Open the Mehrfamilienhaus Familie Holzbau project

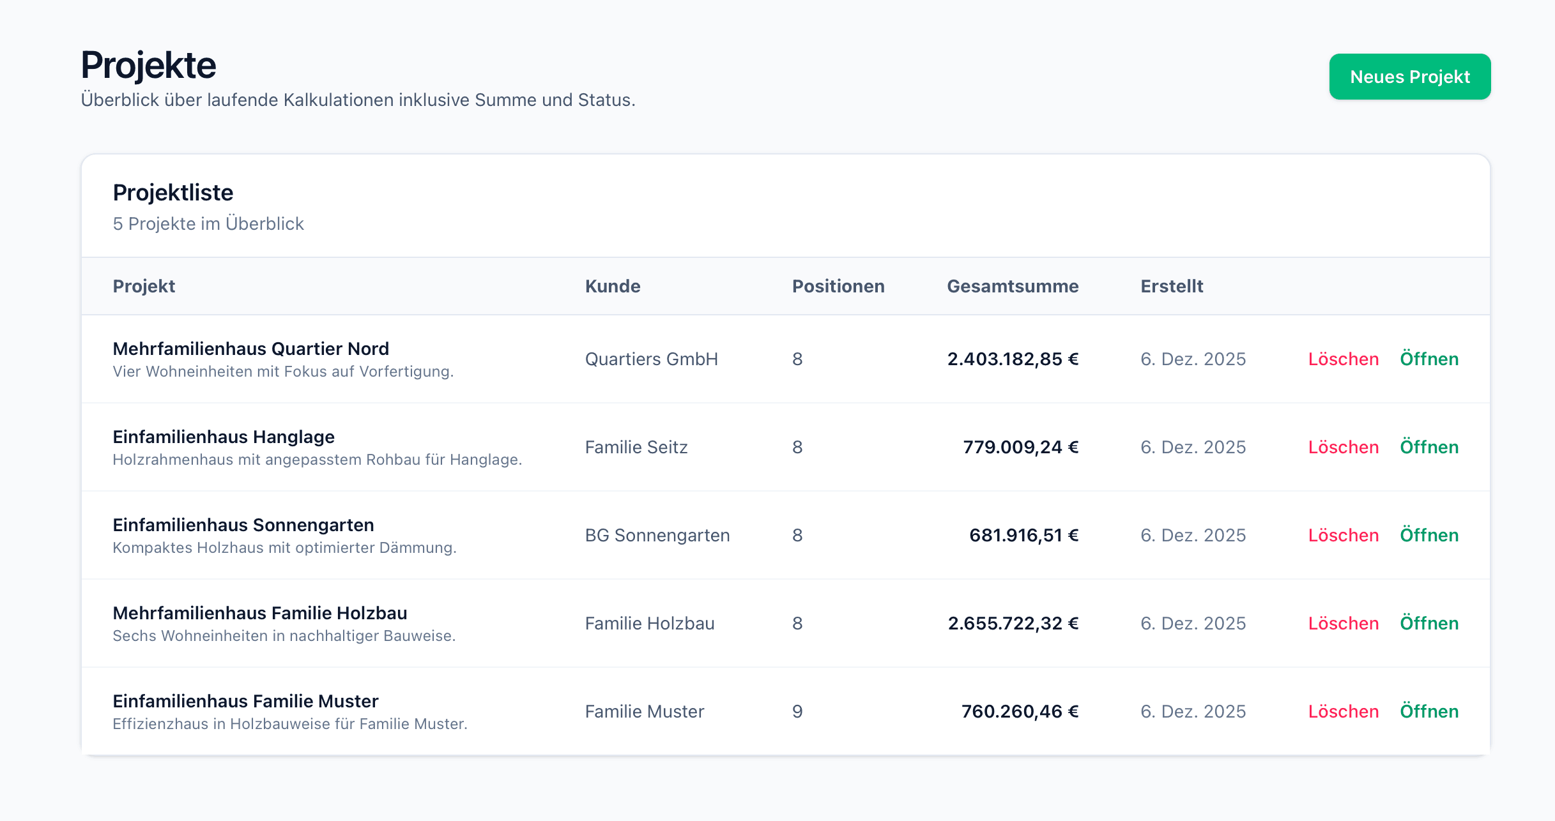pos(1429,623)
